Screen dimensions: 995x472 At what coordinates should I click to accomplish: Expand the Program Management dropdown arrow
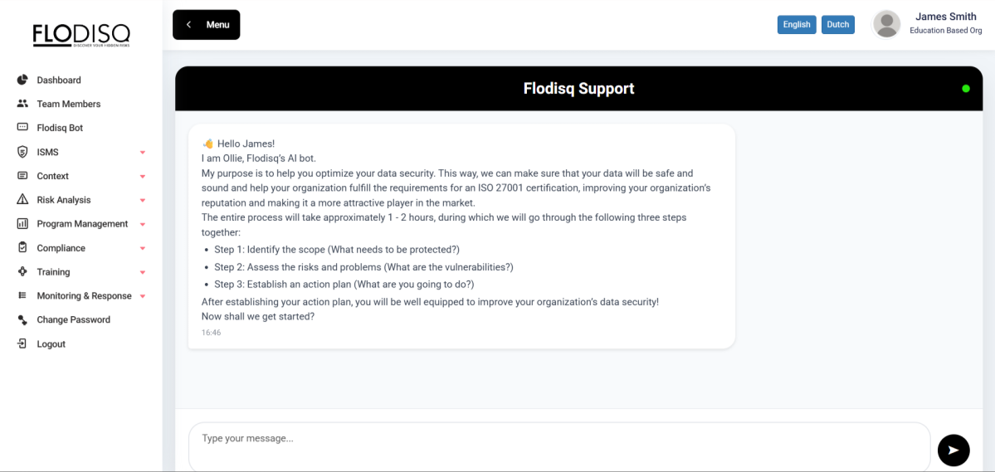143,225
